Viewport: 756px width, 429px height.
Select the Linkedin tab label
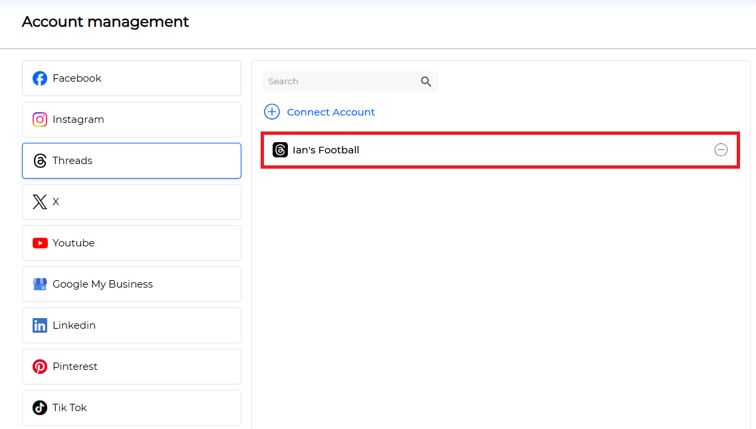click(x=74, y=325)
